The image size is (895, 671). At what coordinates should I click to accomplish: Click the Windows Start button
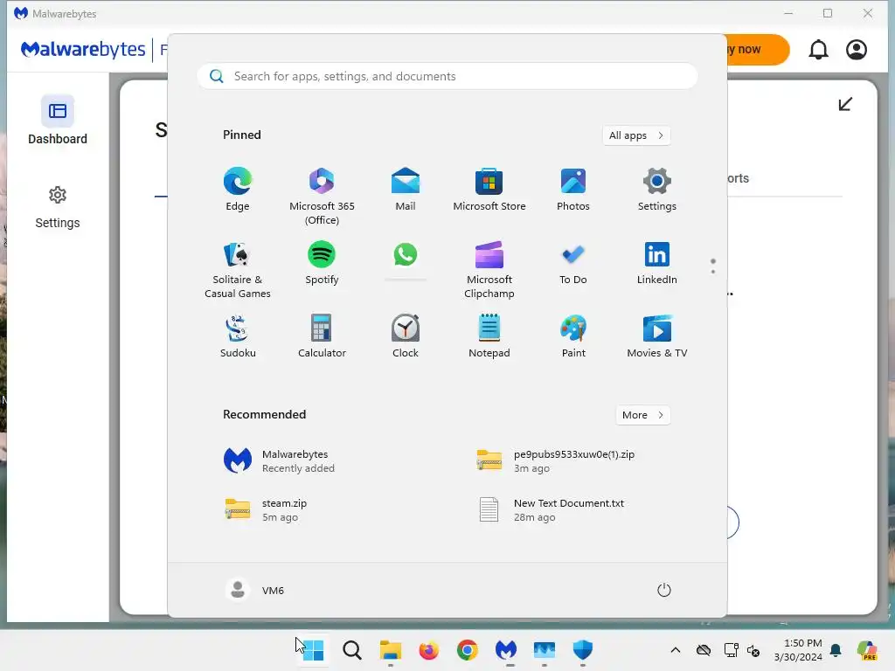[313, 650]
